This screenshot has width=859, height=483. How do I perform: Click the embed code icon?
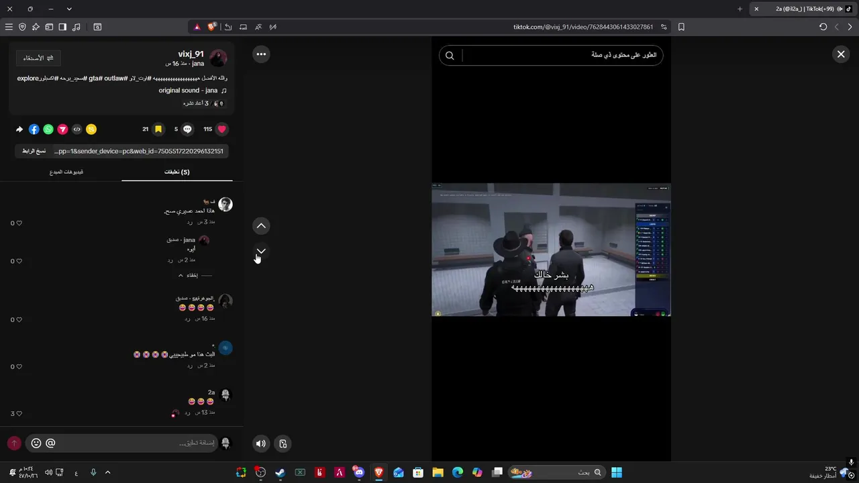(x=77, y=129)
